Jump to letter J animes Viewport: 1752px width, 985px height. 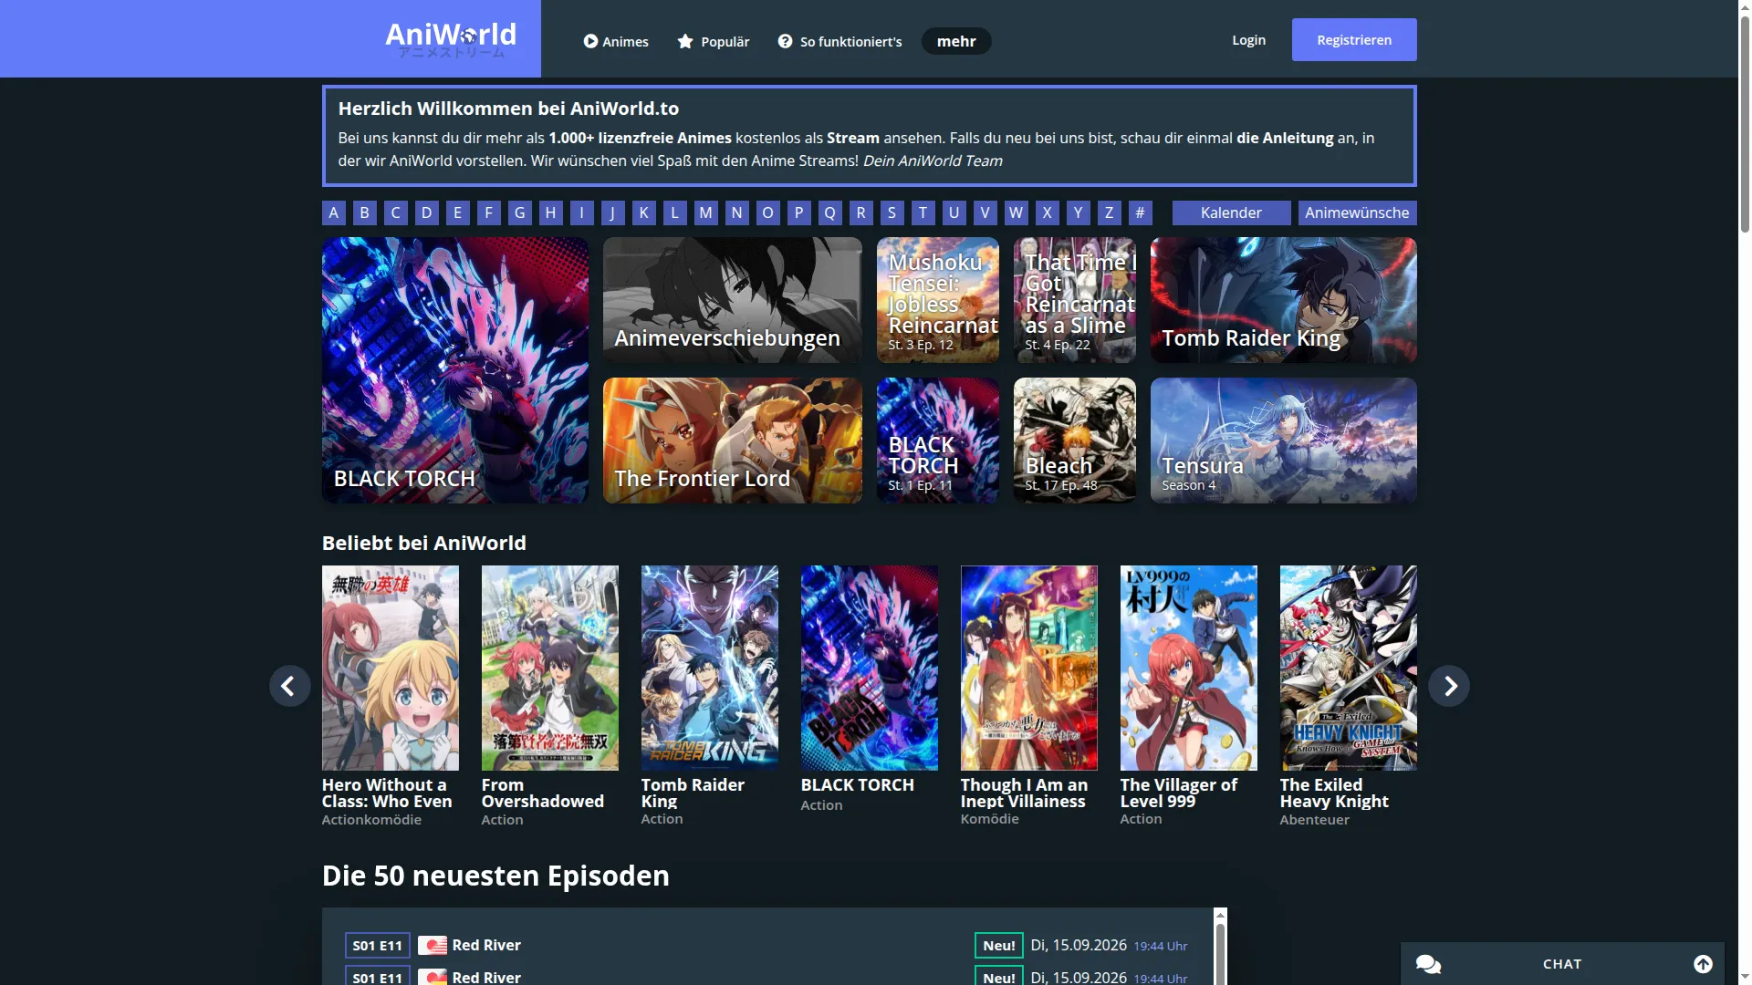tap(613, 213)
